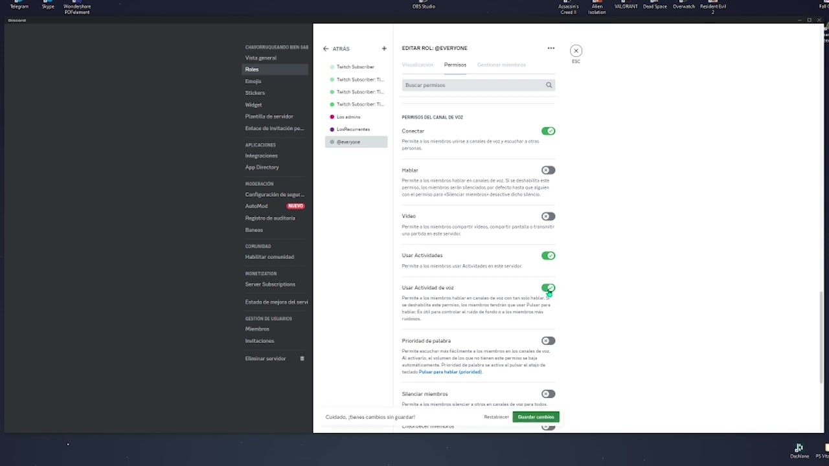Open Wondershare PDFelement desktop shortcut
Viewport: 829px width, 466px height.
point(77,7)
